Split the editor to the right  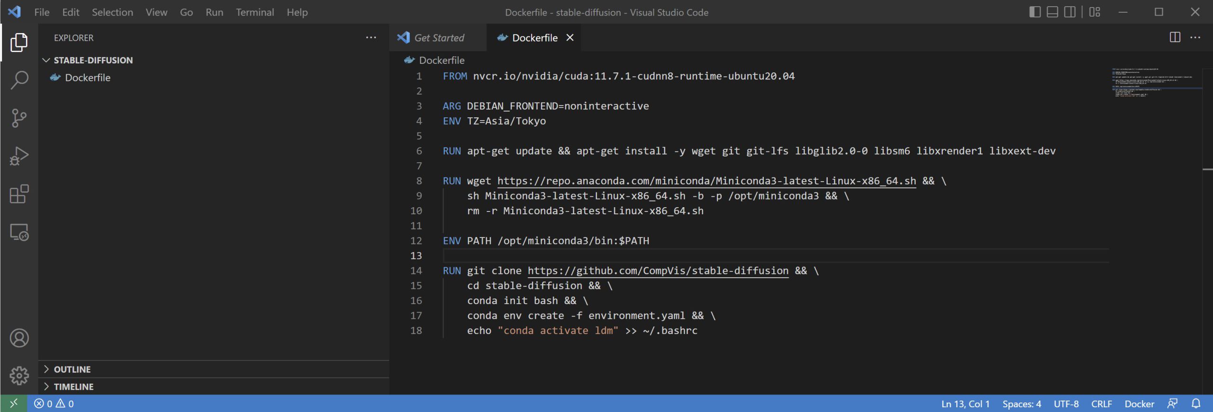click(x=1175, y=37)
